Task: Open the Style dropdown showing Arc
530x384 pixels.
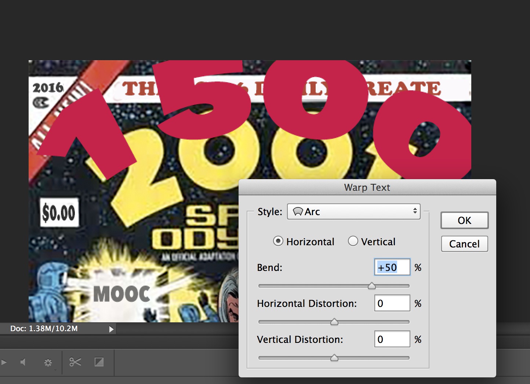Action: (353, 212)
